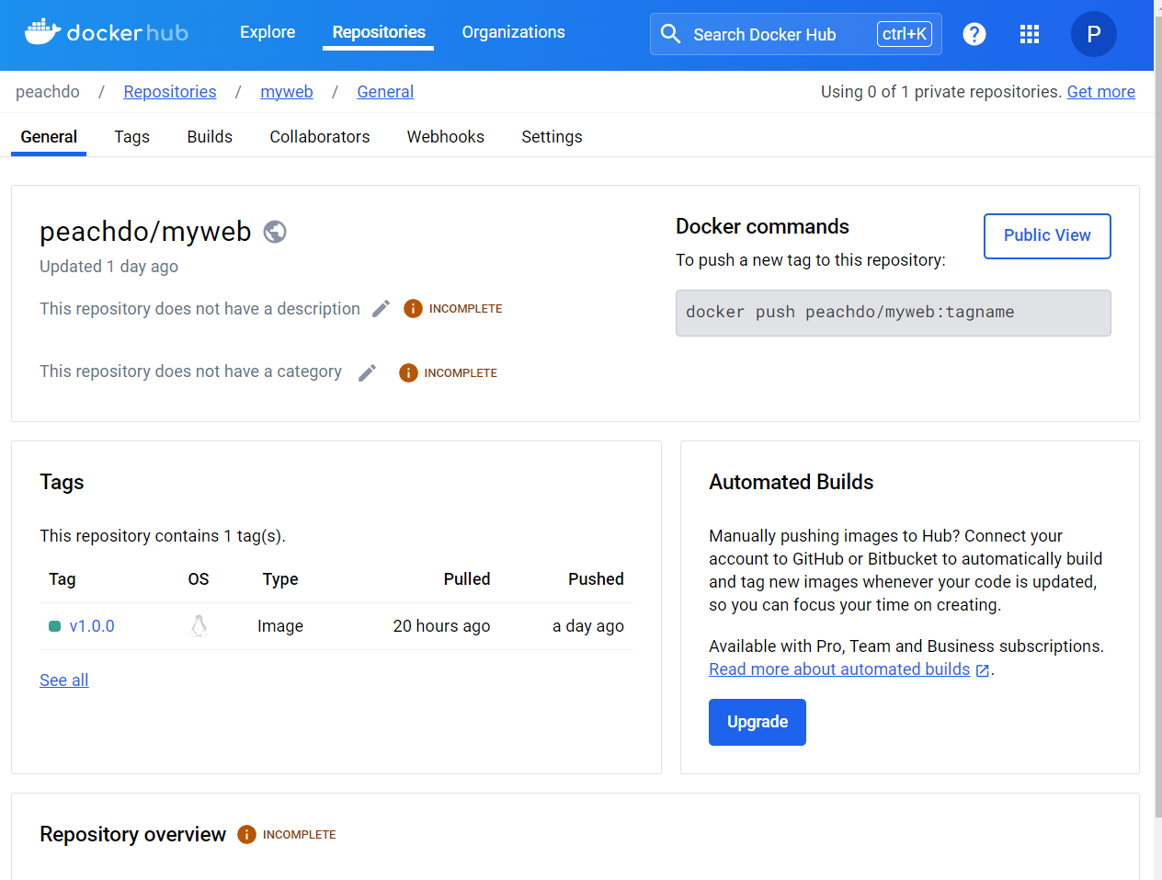Edit the repository category pencil icon
The image size is (1162, 880).
pyautogui.click(x=368, y=372)
